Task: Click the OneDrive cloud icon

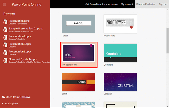Action: click(x=3, y=97)
